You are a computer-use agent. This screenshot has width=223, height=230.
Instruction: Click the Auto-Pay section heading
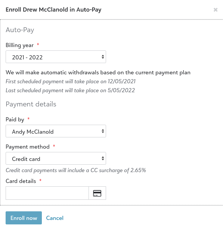[x=20, y=30]
